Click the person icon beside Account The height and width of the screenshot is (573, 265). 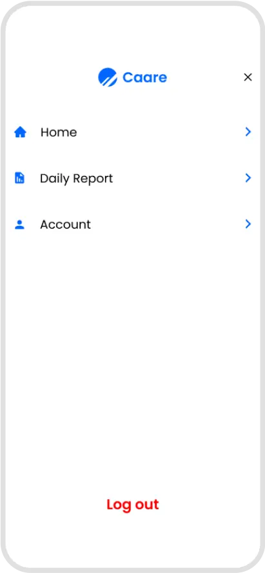19,225
